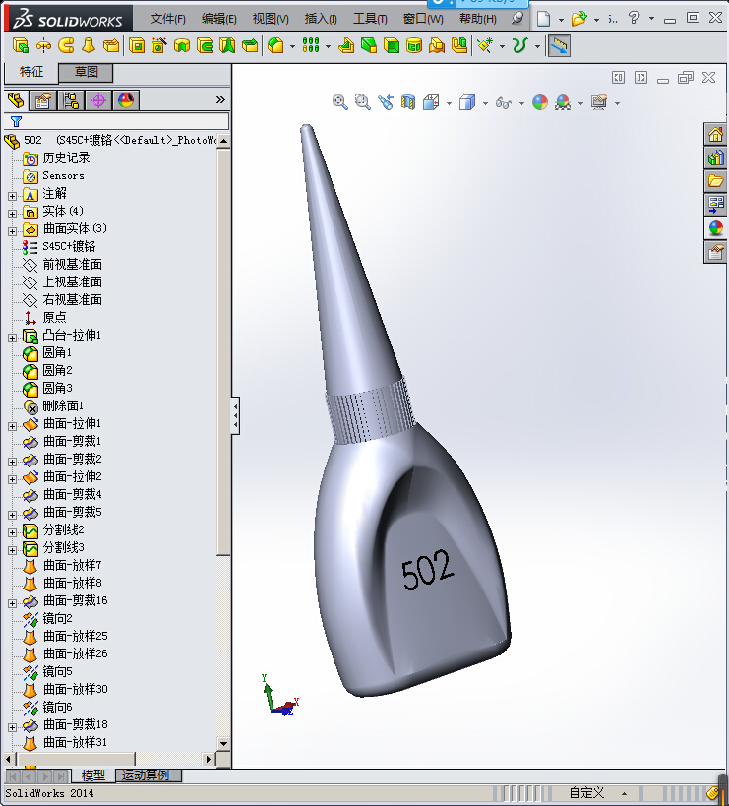The width and height of the screenshot is (729, 806).
Task: Switch to the 运动算例 tab
Action: [x=149, y=775]
